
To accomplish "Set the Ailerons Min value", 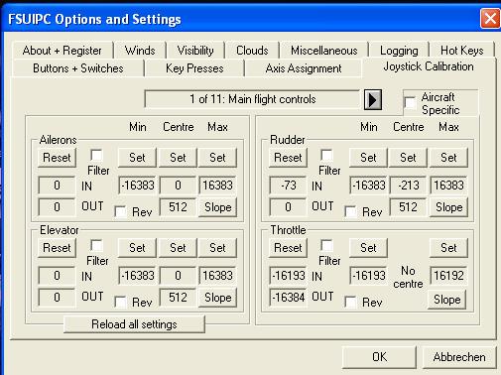I will (137, 158).
